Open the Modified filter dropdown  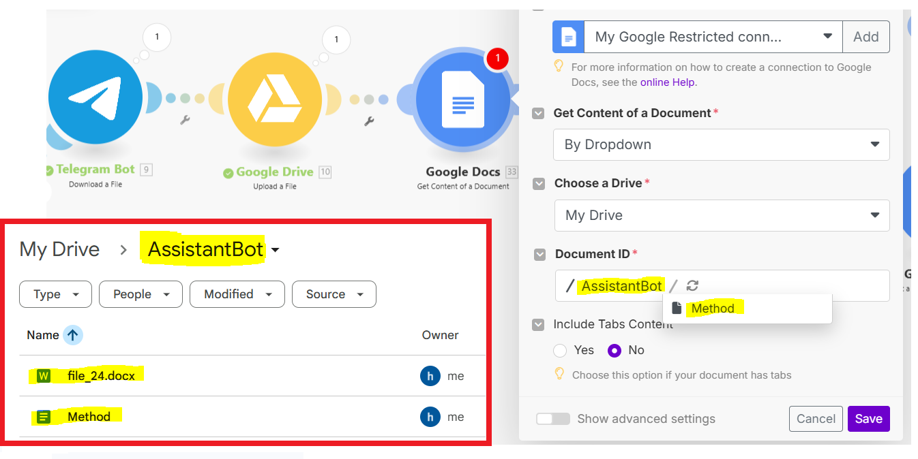[x=238, y=294]
